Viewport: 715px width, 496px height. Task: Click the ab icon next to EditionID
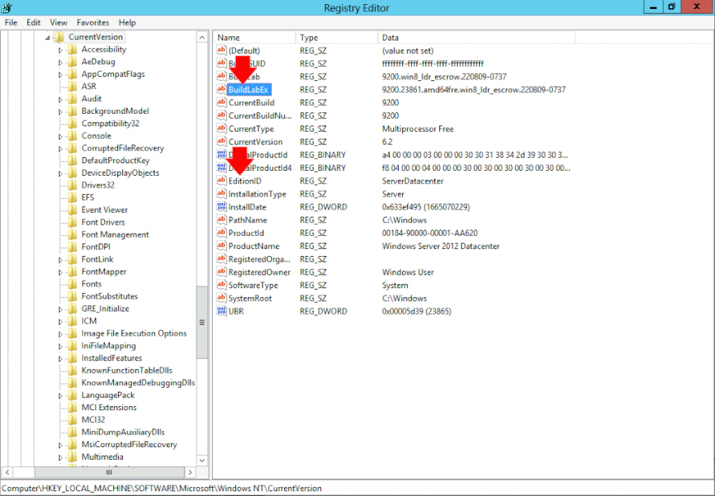222,181
